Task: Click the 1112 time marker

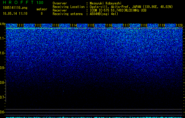Action: 38,25
